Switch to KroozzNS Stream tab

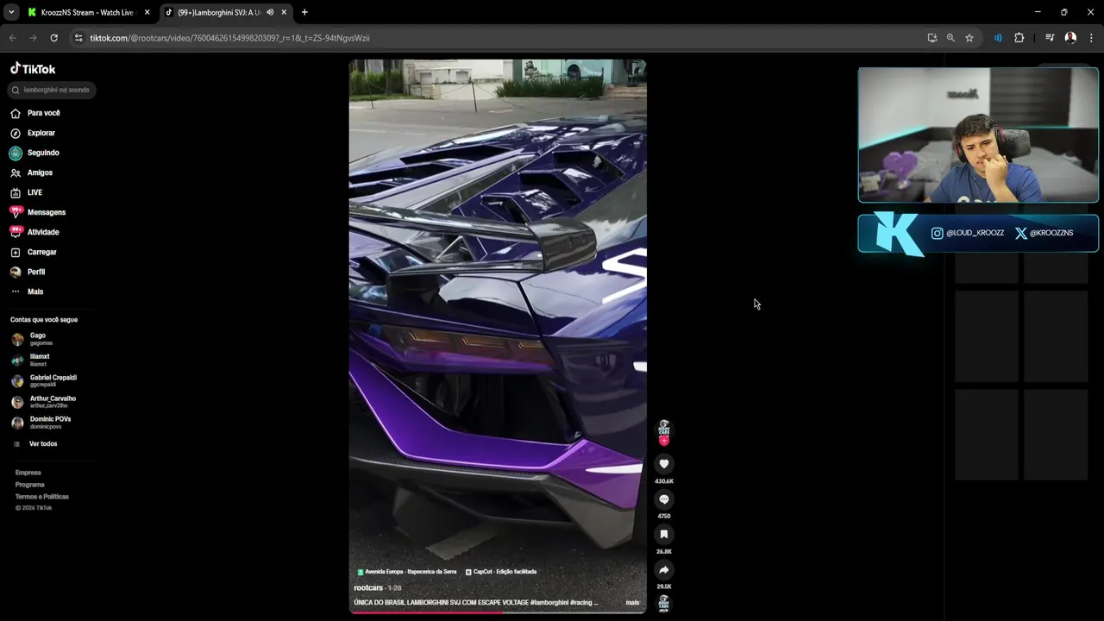[88, 12]
